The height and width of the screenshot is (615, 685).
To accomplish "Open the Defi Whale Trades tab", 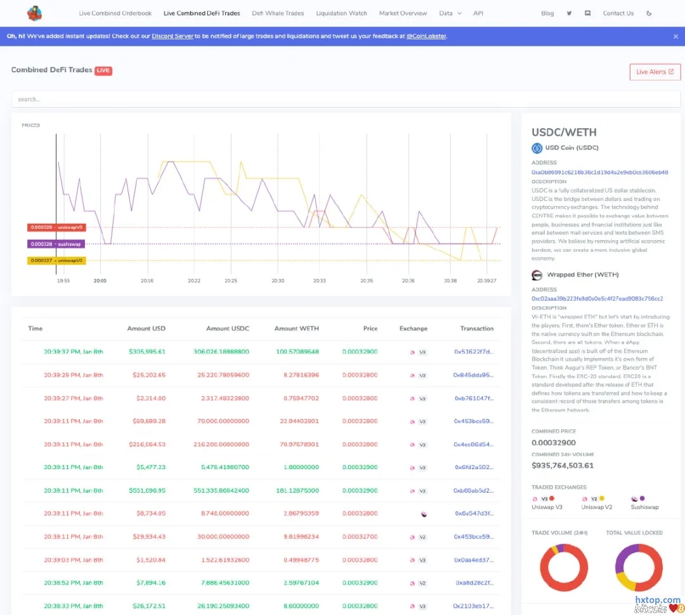I will [278, 13].
